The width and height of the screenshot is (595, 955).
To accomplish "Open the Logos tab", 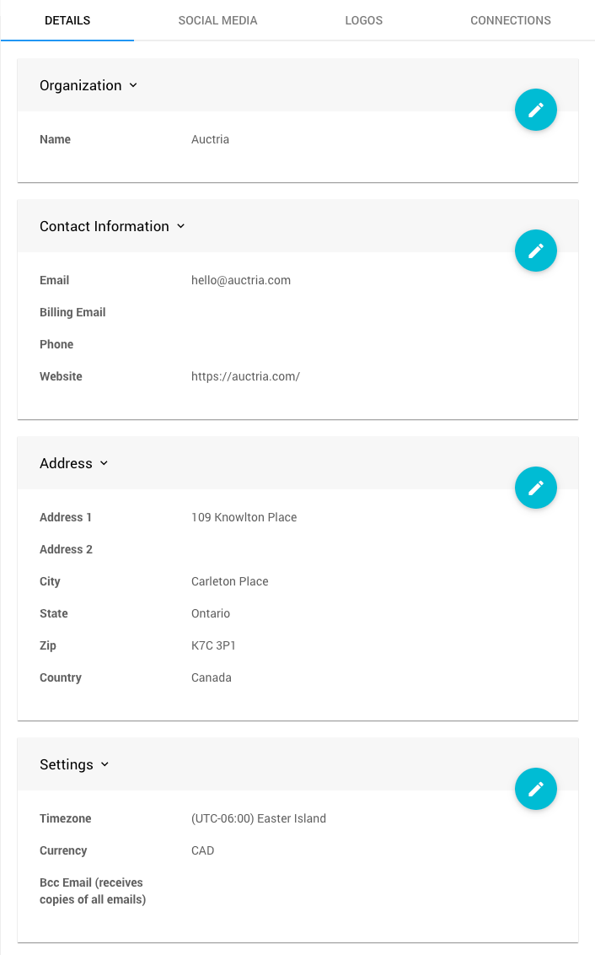I will point(364,20).
